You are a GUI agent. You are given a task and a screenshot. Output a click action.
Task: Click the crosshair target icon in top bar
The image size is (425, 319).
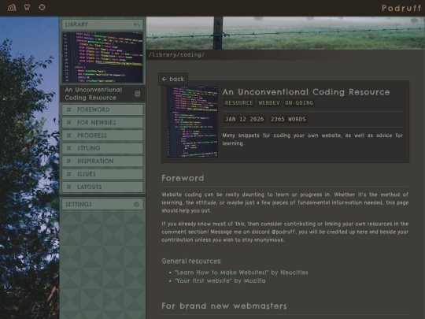tap(42, 7)
